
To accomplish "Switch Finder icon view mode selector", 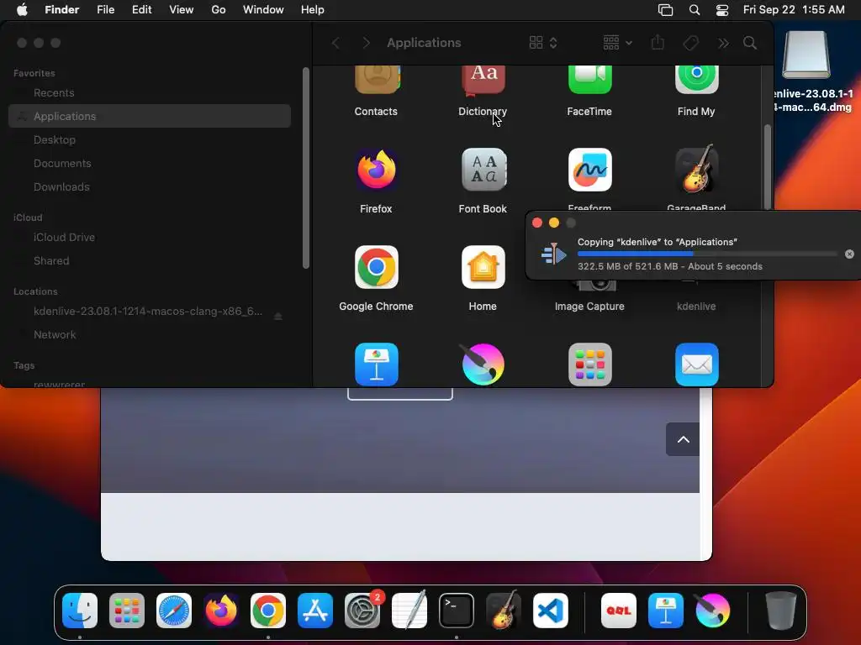I will [544, 43].
